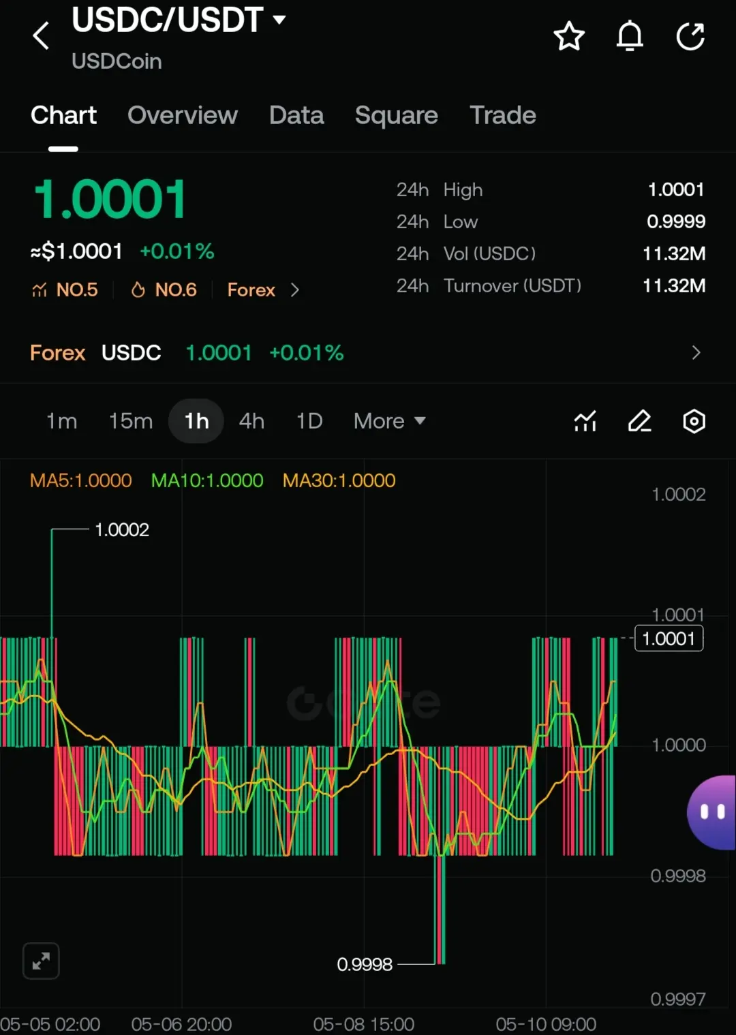Tap the current price tag 1.0001 on axis
The height and width of the screenshot is (1035, 736).
click(669, 638)
